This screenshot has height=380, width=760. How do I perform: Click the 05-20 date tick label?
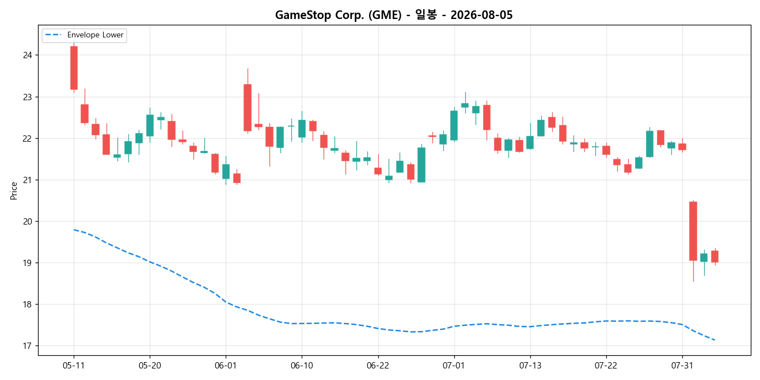(150, 366)
